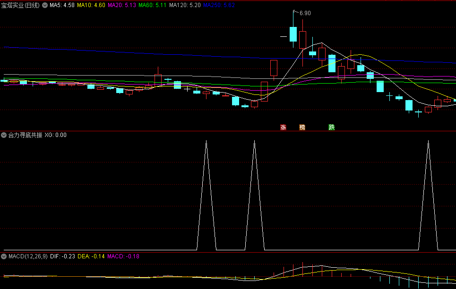The image size is (456, 289).
Task: Select the MA60: 5.11 label
Action: coord(153,5)
